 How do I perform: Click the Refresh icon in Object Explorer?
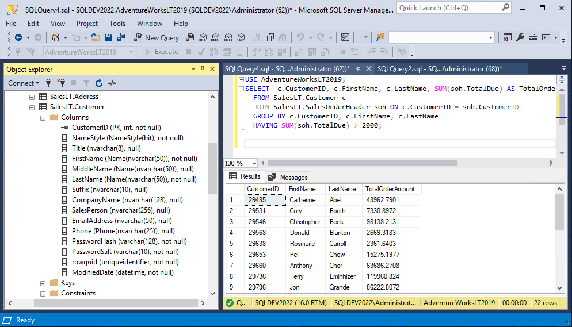(x=99, y=83)
